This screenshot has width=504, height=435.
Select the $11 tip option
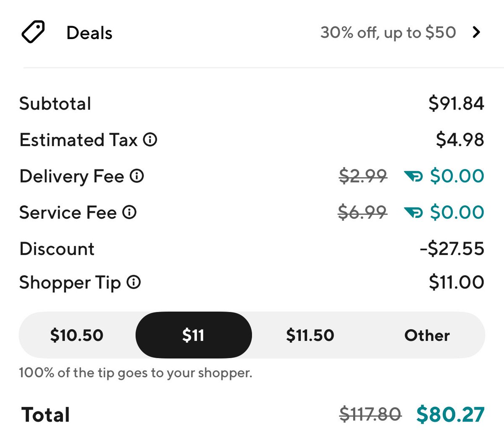point(194,335)
